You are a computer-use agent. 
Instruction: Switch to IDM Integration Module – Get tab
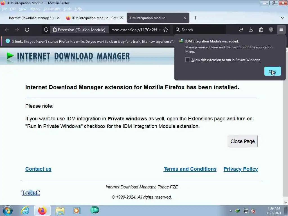[94, 18]
